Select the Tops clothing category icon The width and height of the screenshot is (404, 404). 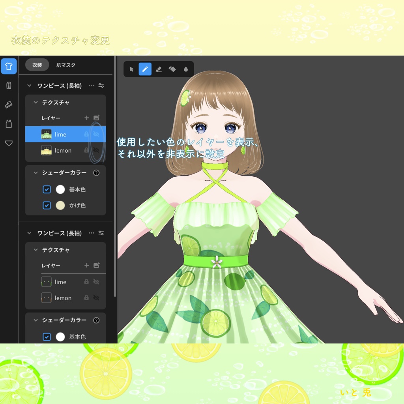(x=9, y=66)
